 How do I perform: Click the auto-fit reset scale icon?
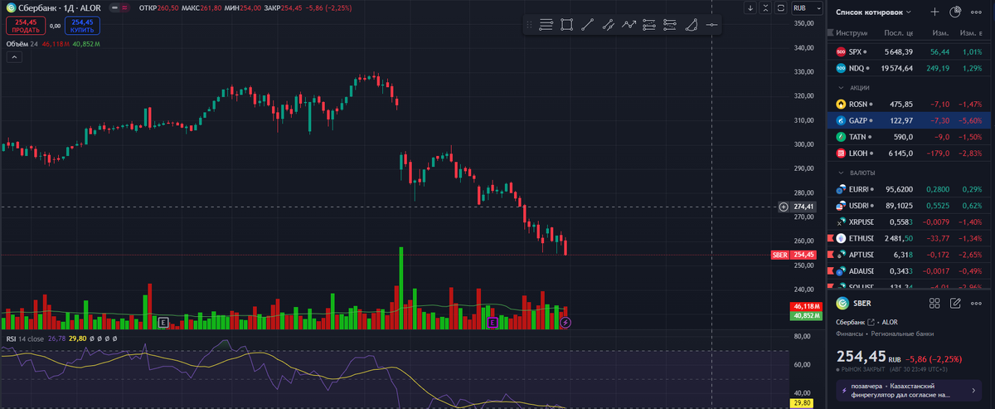[780, 7]
